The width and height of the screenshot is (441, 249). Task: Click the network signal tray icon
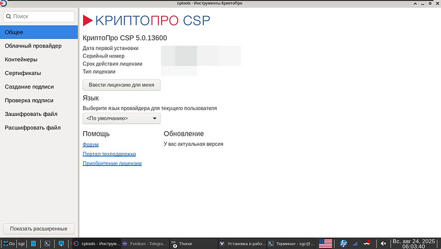[355, 244]
